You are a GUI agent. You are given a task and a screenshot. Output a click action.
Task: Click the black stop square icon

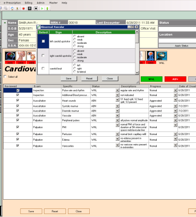point(36,8)
